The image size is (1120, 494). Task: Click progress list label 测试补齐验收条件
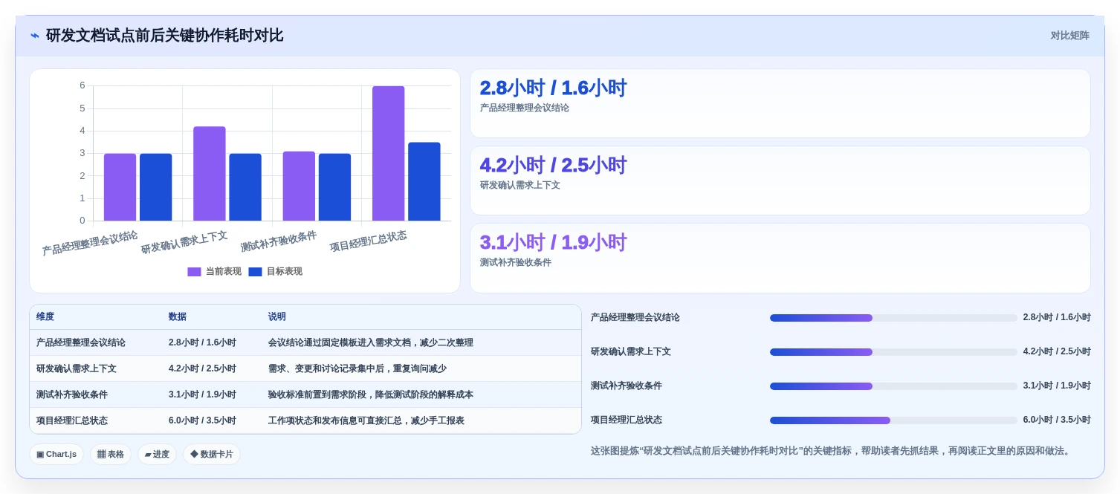coord(627,386)
